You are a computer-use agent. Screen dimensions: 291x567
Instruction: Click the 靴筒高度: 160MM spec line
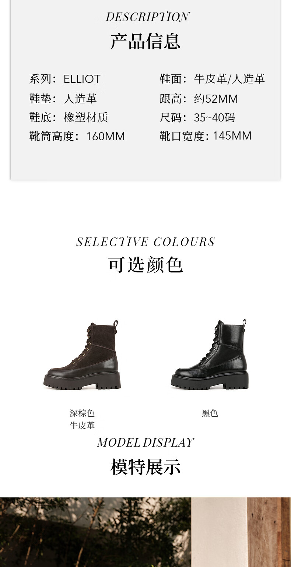click(77, 136)
